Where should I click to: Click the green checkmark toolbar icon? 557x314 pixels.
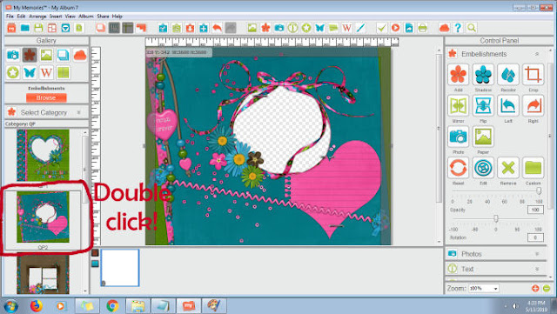382,28
